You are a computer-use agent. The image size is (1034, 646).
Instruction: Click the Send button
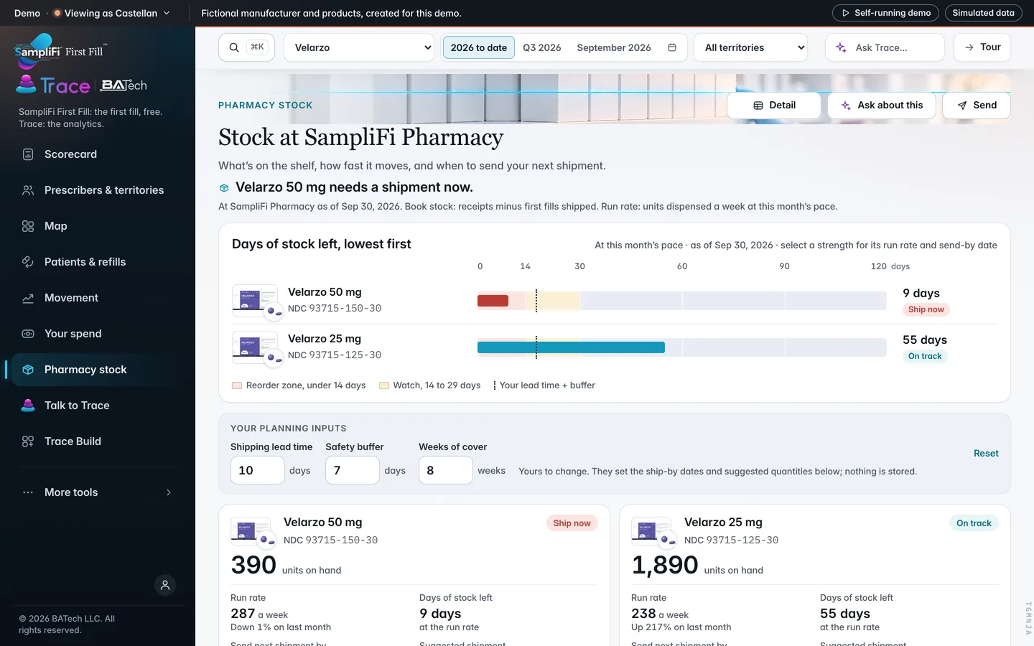pyautogui.click(x=977, y=106)
